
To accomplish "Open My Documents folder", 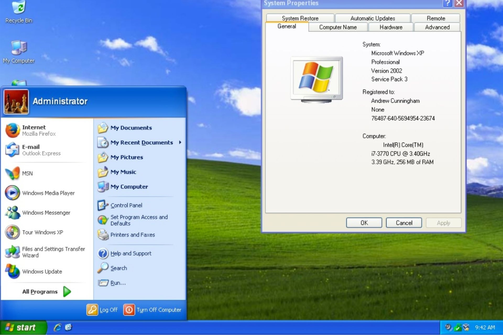I will click(x=139, y=128).
